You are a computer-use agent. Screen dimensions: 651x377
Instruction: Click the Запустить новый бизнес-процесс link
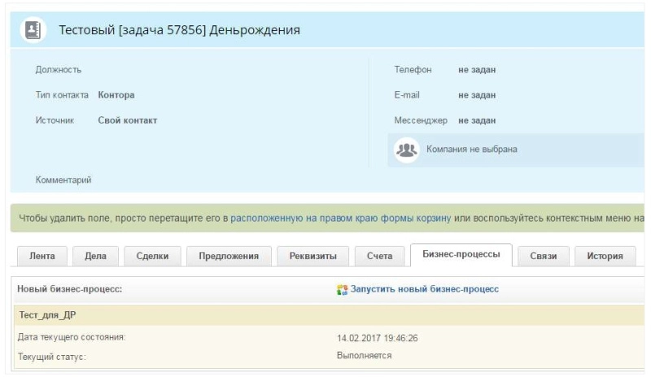click(424, 289)
